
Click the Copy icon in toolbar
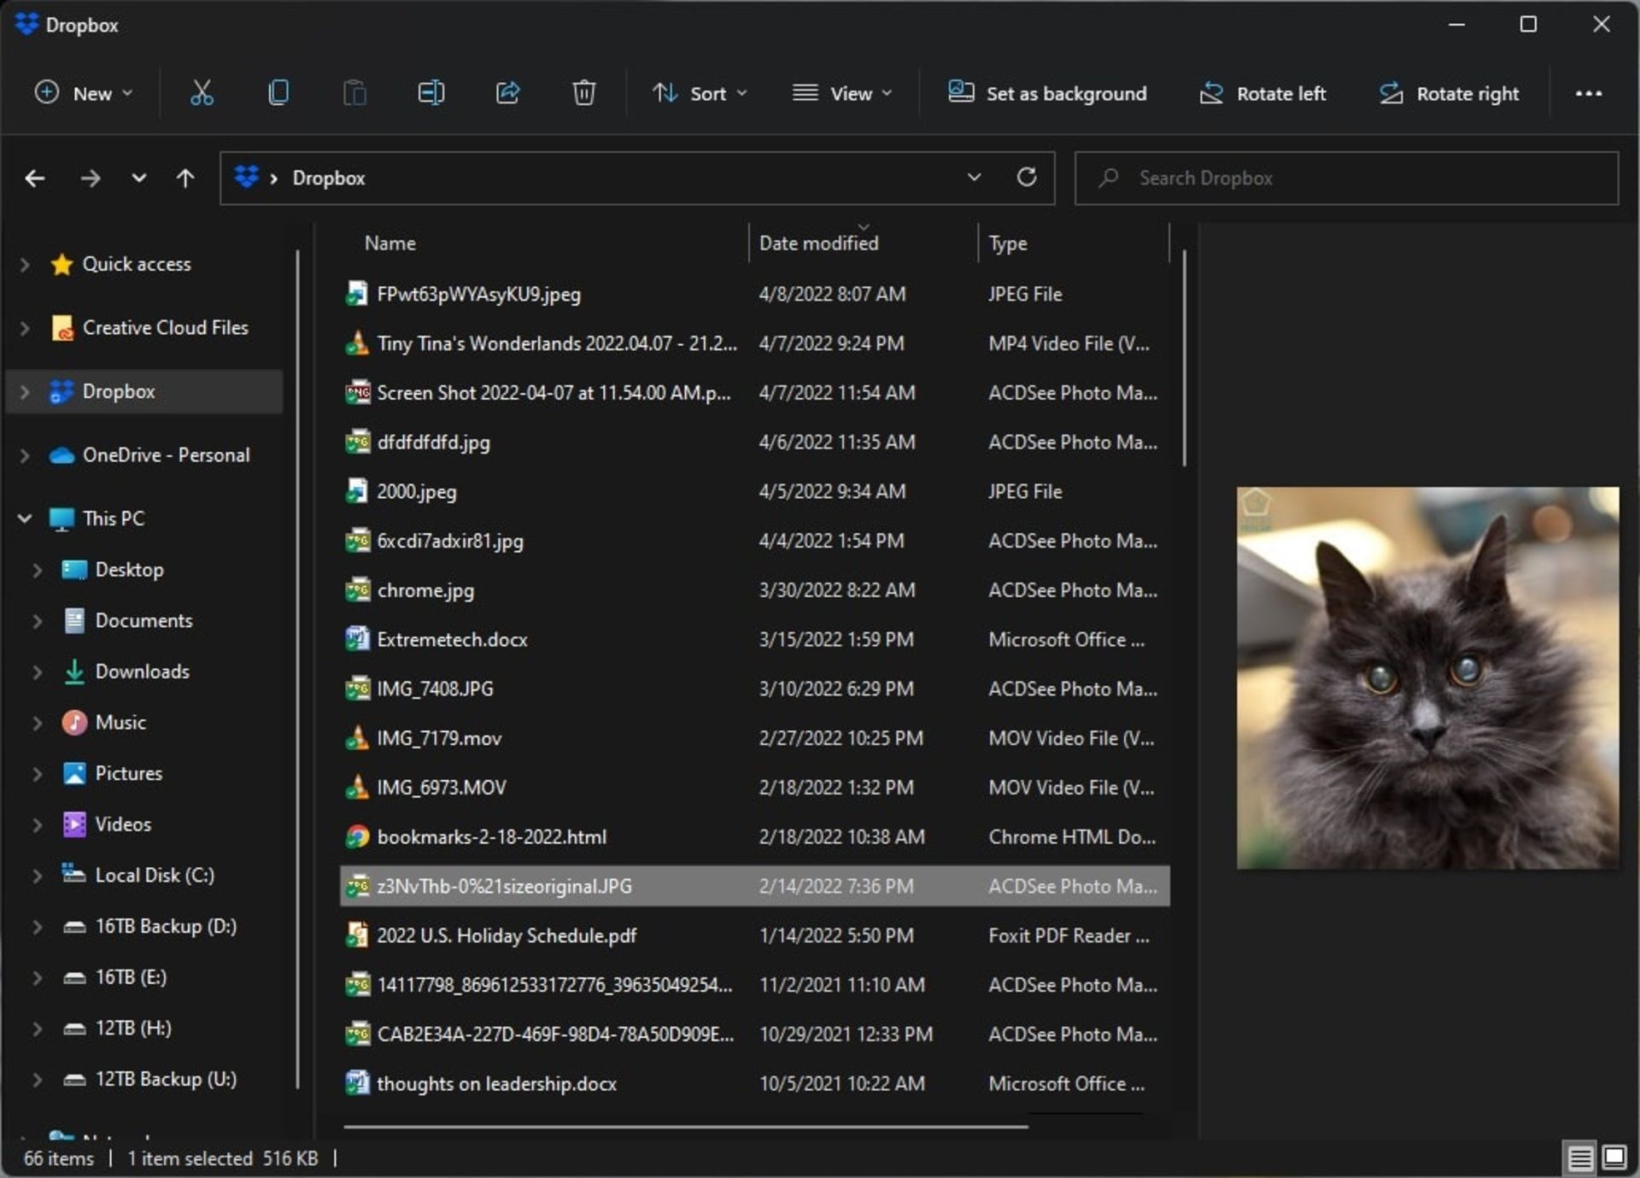coord(278,93)
